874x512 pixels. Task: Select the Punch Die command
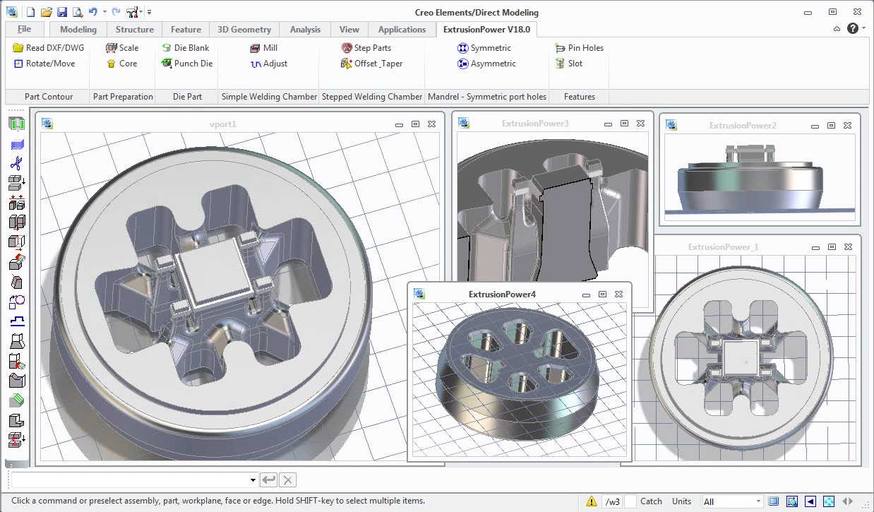point(187,64)
